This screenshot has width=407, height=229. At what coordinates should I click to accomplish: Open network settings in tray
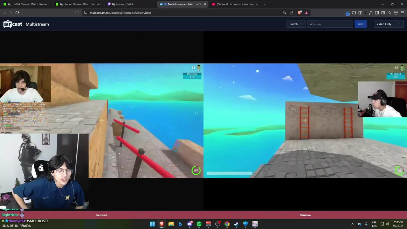click(382, 224)
